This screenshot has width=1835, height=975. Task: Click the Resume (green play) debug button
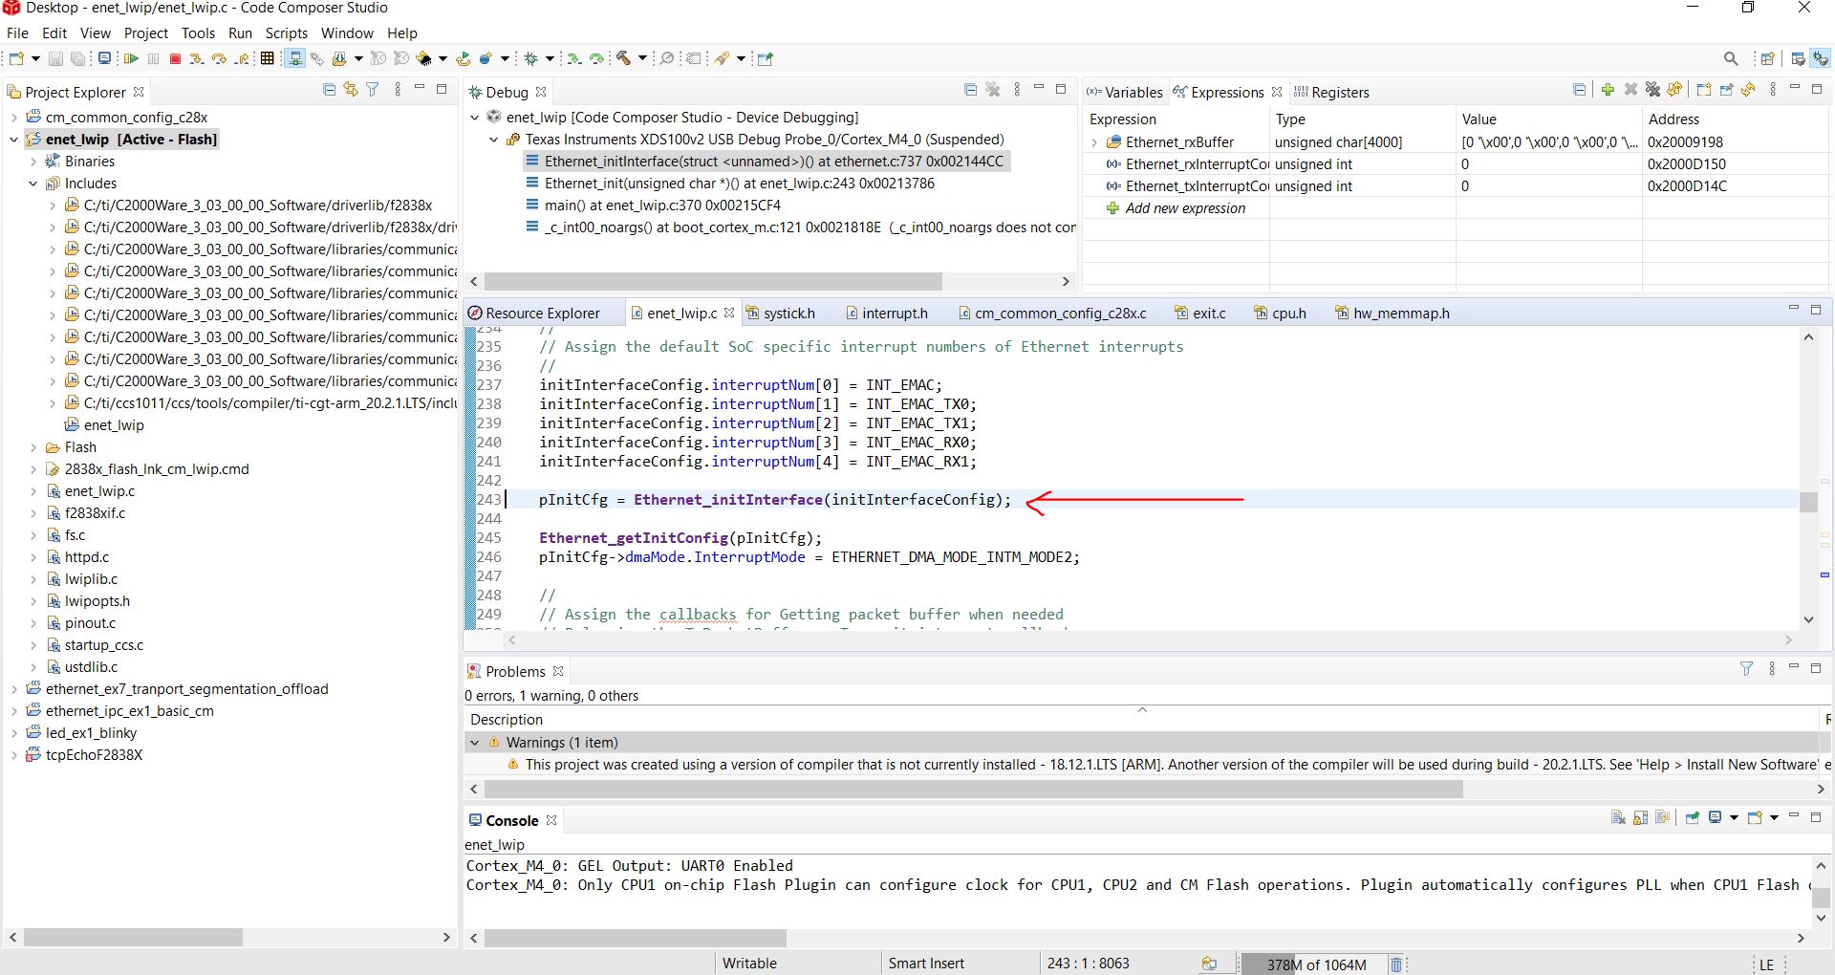click(x=131, y=59)
